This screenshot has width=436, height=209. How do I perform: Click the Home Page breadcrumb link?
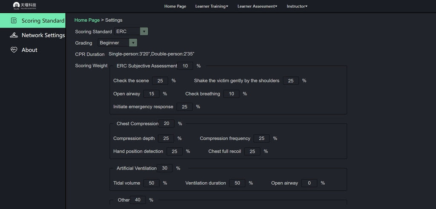click(x=87, y=20)
